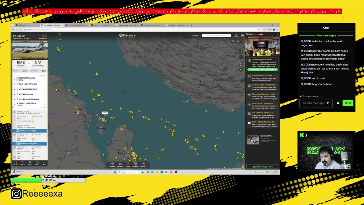Zoom in the map with plus button
The image size is (364, 205).
click(x=241, y=52)
